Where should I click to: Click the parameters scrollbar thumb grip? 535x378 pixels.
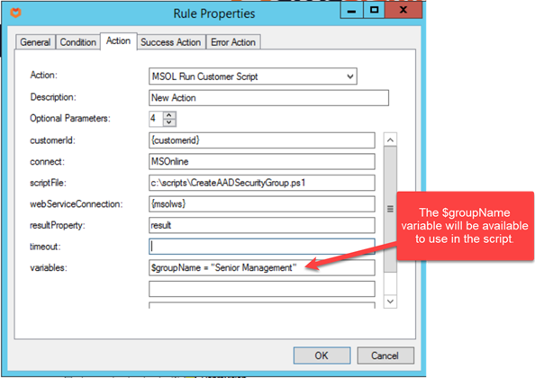click(390, 210)
